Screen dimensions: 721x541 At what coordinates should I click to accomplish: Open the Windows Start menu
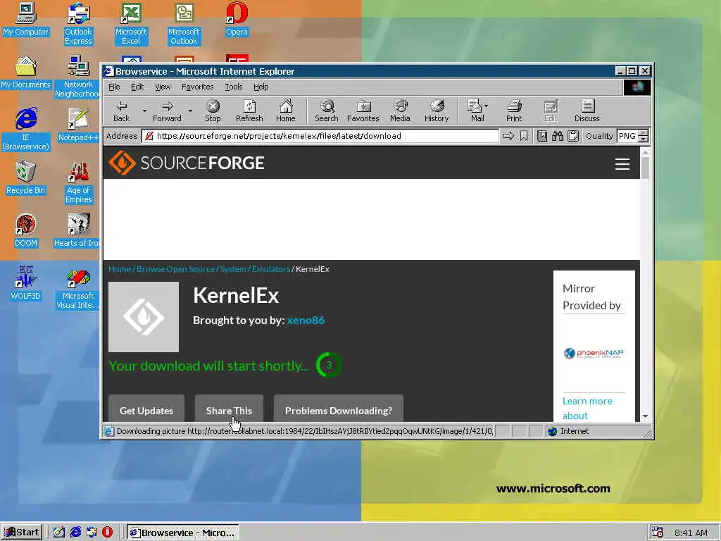click(x=22, y=533)
